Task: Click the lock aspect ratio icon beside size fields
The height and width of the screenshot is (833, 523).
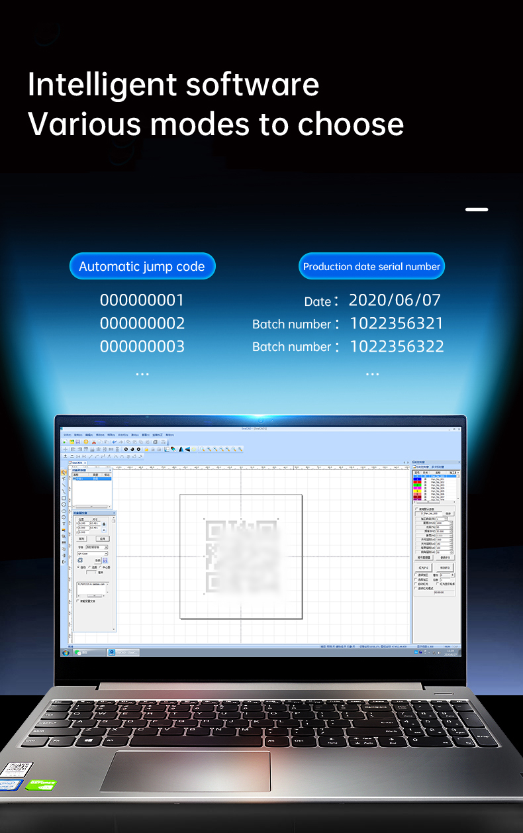Action: pyautogui.click(x=104, y=524)
